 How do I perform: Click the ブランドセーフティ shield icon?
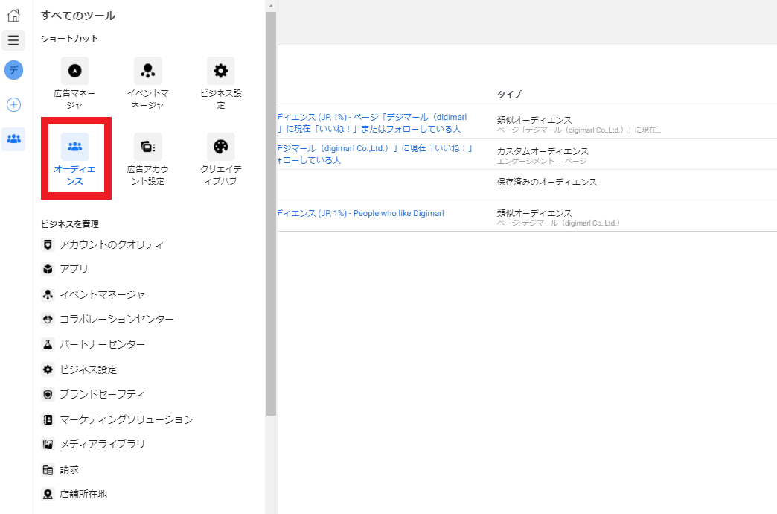48,394
